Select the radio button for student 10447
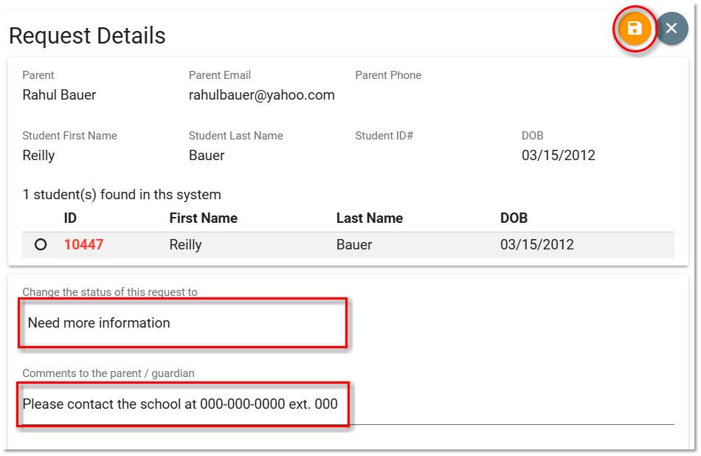 pos(41,244)
